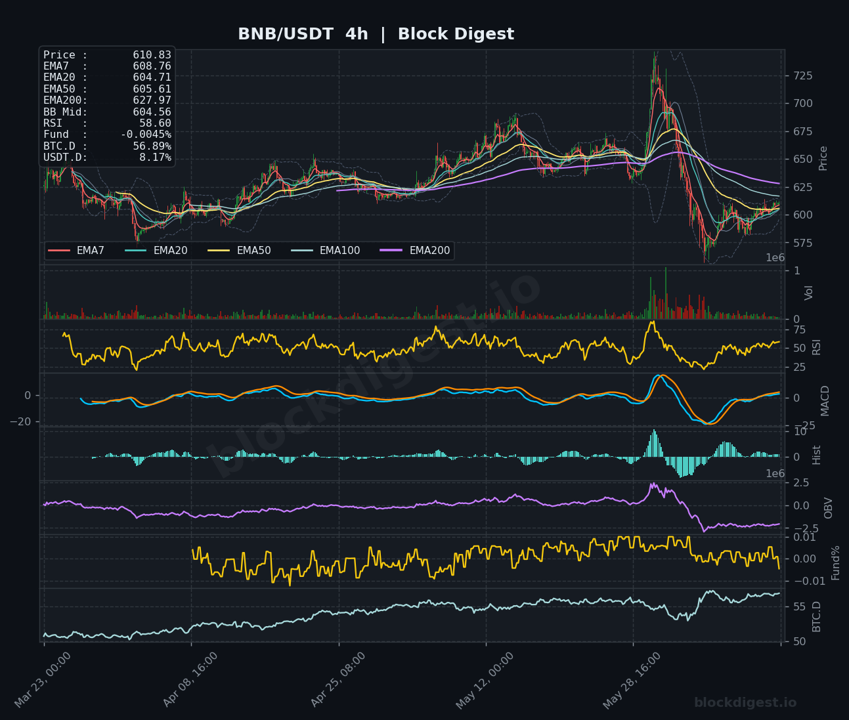This screenshot has height=720, width=849.
Task: Click the blockdigest.io footer text
Action: click(745, 703)
